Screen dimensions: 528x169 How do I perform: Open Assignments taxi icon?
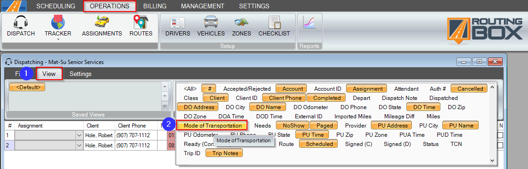(102, 22)
